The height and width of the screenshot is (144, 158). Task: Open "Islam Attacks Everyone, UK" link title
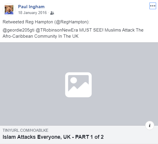[37, 137]
